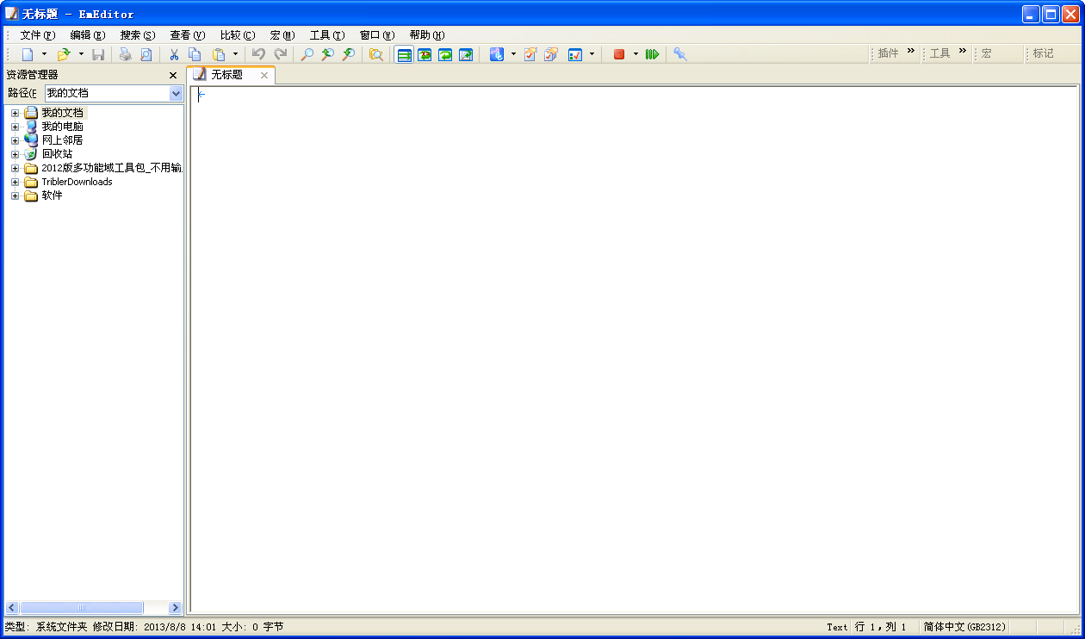Screen dimensions: 1085x639
Task: Open the 文件(F) menu
Action: pyautogui.click(x=38, y=35)
